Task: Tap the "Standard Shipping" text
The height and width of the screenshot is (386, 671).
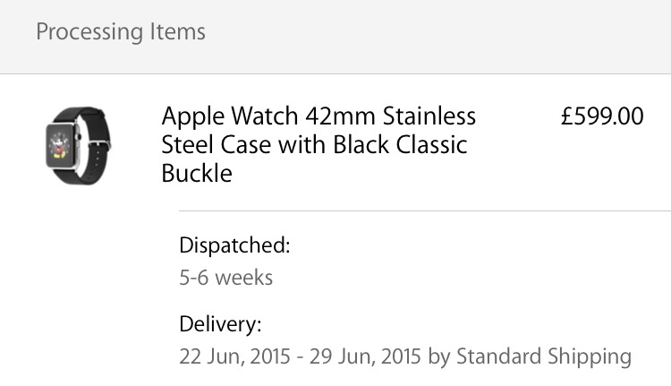Action: [x=543, y=356]
